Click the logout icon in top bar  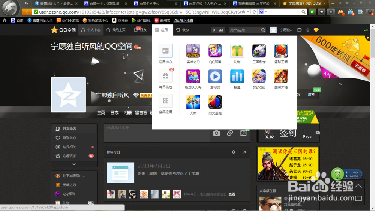(x=300, y=30)
